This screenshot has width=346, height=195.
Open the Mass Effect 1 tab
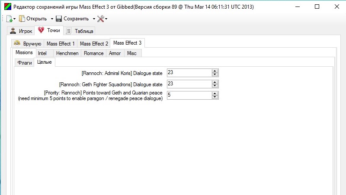point(61,44)
